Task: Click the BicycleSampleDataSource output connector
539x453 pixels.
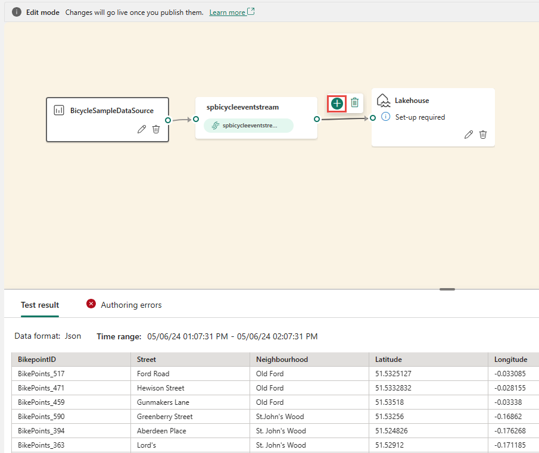Action: (168, 120)
